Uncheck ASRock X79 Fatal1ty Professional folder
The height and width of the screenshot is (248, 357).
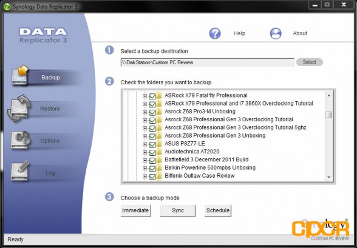(x=152, y=96)
